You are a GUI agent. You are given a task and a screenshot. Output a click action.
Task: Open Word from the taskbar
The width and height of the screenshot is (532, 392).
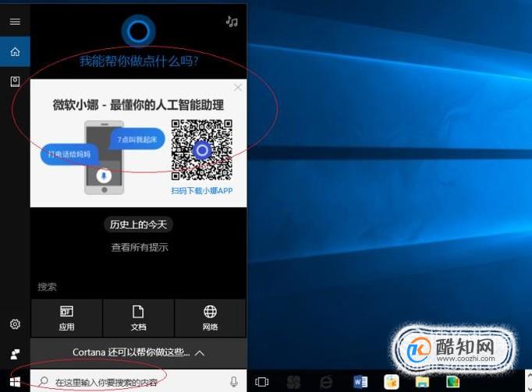[360, 382]
